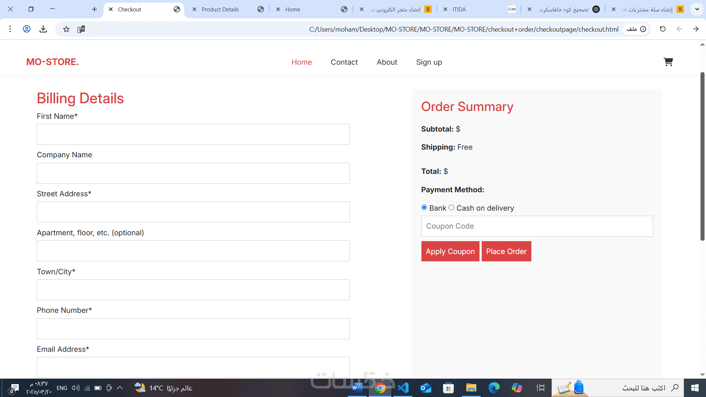Image resolution: width=706 pixels, height=397 pixels.
Task: Open the shopping cart icon
Action: (x=668, y=62)
